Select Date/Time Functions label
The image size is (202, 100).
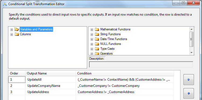coord(114,39)
